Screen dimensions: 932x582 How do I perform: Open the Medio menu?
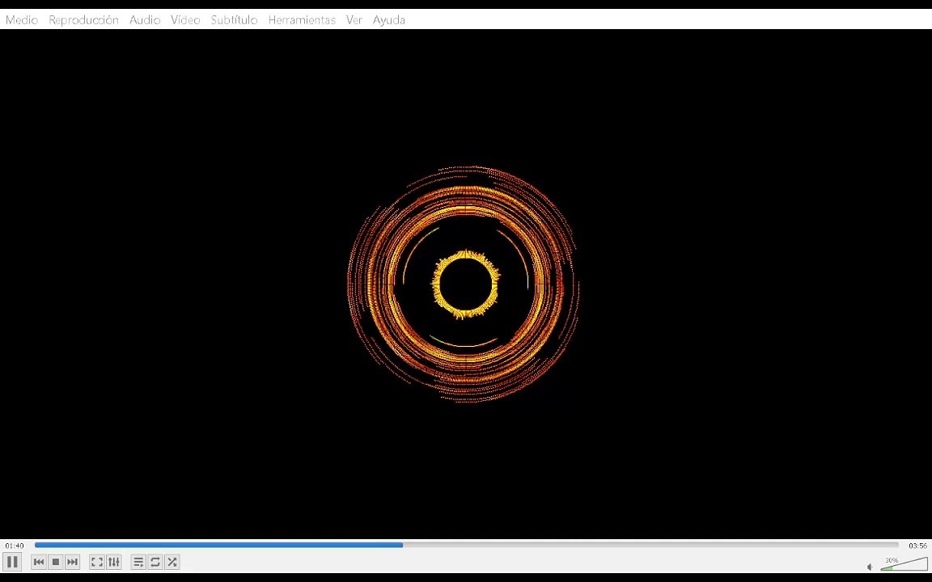tap(22, 19)
